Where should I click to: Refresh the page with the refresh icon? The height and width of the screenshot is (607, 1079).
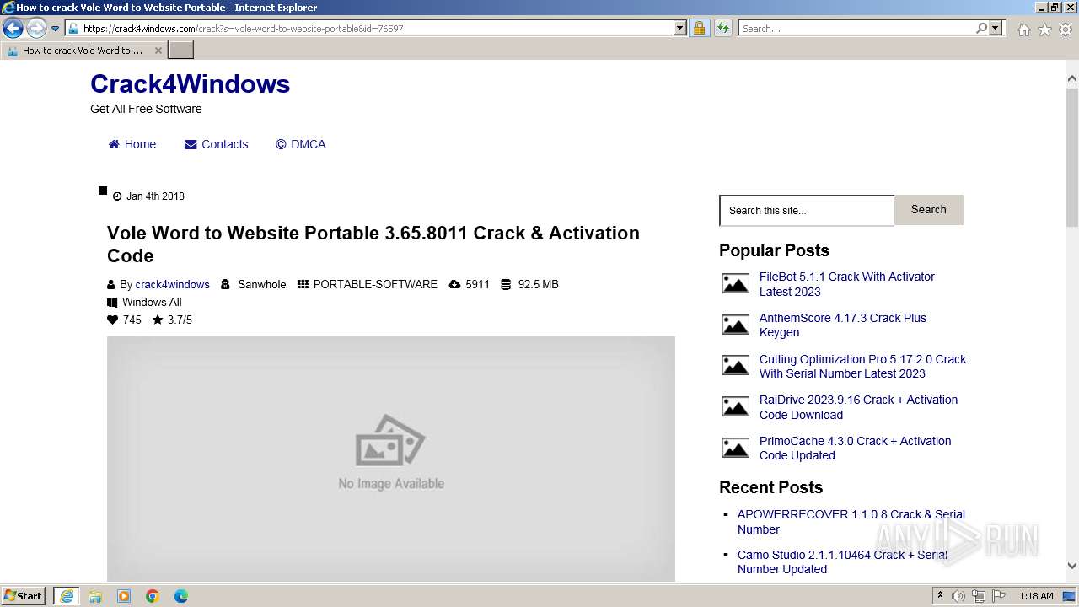722,29
